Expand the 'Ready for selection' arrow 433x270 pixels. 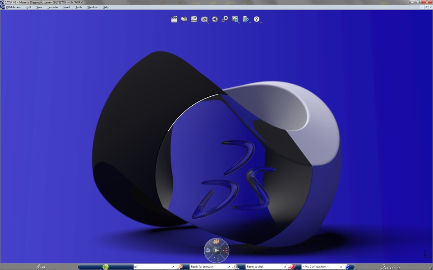229,267
